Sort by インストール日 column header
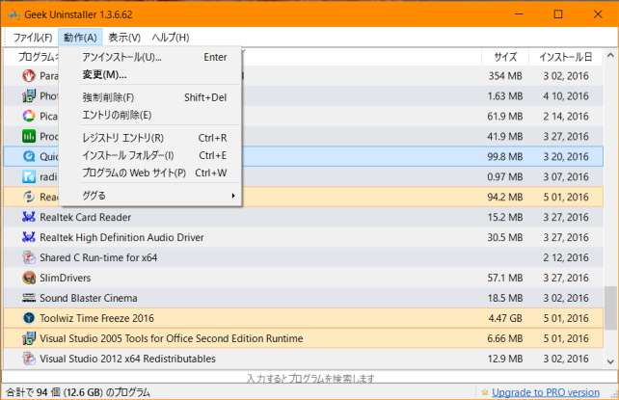Viewport: 619px width, 400px height. pos(566,57)
